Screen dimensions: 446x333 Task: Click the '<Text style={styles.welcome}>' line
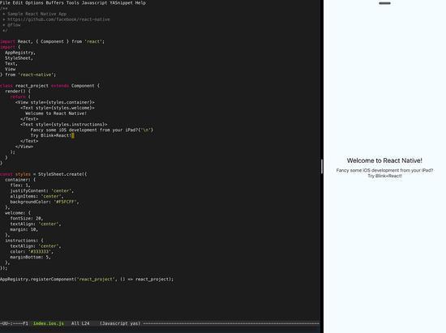(58, 108)
